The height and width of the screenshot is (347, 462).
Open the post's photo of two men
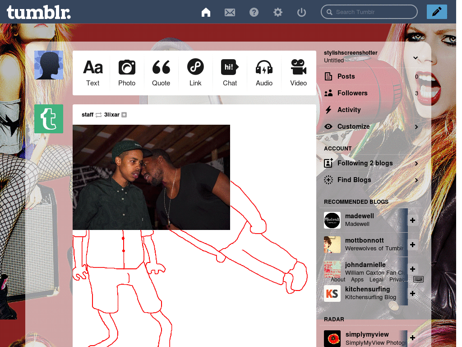151,177
